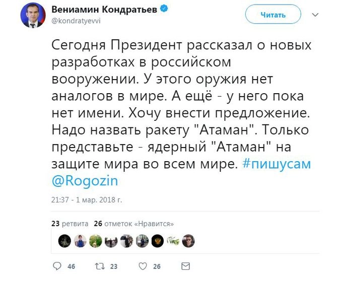Image resolution: width=340 pixels, height=281 pixels.
Task: Click the Читать follow button
Action: click(273, 15)
